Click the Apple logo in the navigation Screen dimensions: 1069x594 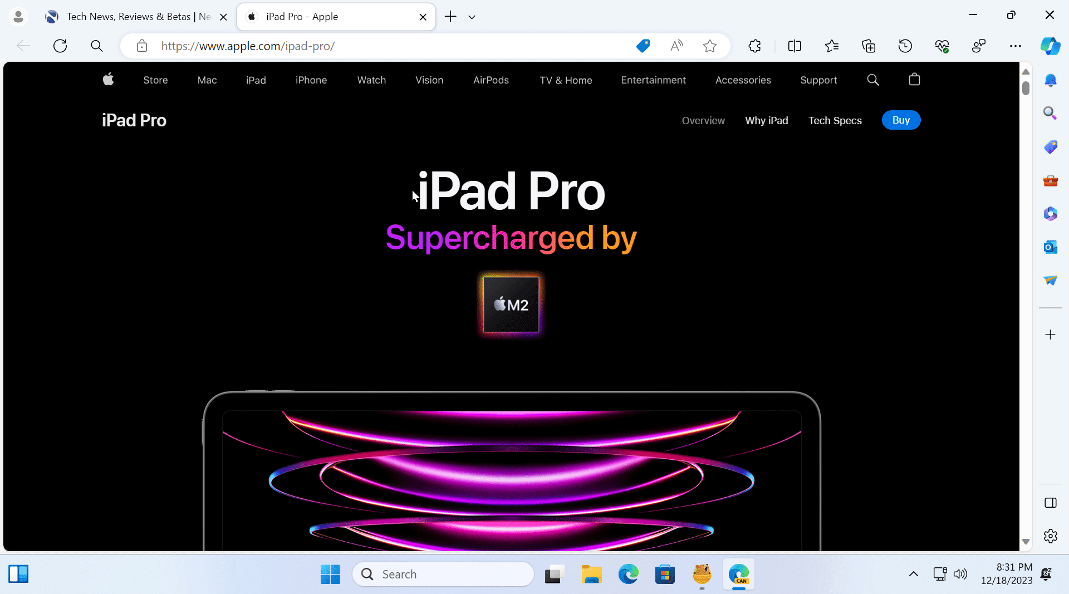108,80
